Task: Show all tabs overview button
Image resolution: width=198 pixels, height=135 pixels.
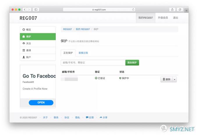Action: point(180,10)
